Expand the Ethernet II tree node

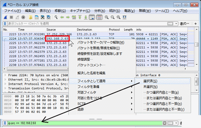(x=5, y=80)
